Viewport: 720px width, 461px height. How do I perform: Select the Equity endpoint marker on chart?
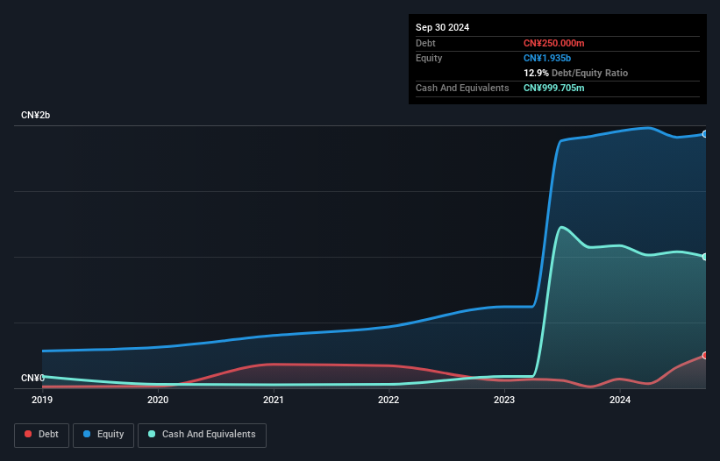click(x=705, y=134)
